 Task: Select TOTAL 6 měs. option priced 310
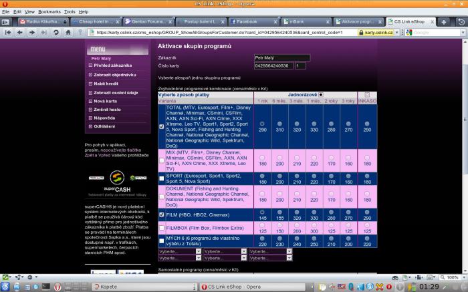(279, 124)
